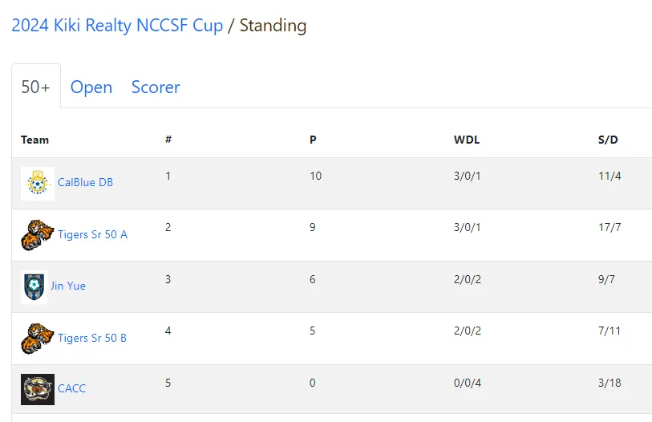Open the Tigers Sr 50 B team link

(92, 338)
